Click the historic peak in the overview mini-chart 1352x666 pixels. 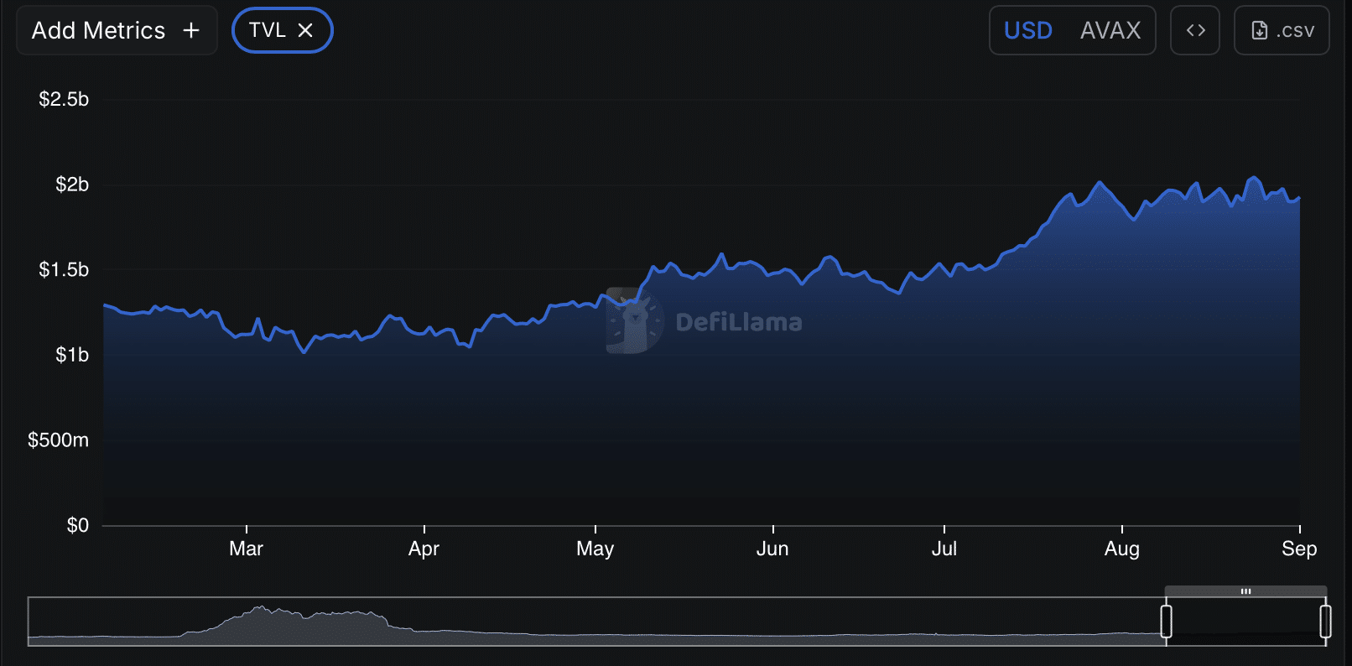click(x=261, y=607)
